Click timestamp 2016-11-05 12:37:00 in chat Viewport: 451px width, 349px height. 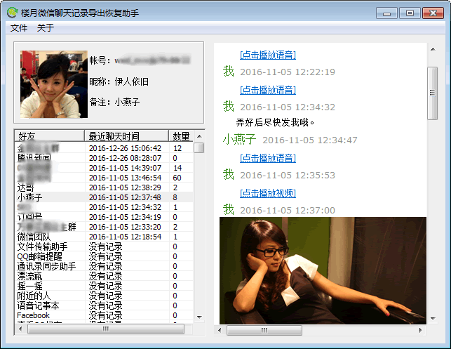point(288,211)
